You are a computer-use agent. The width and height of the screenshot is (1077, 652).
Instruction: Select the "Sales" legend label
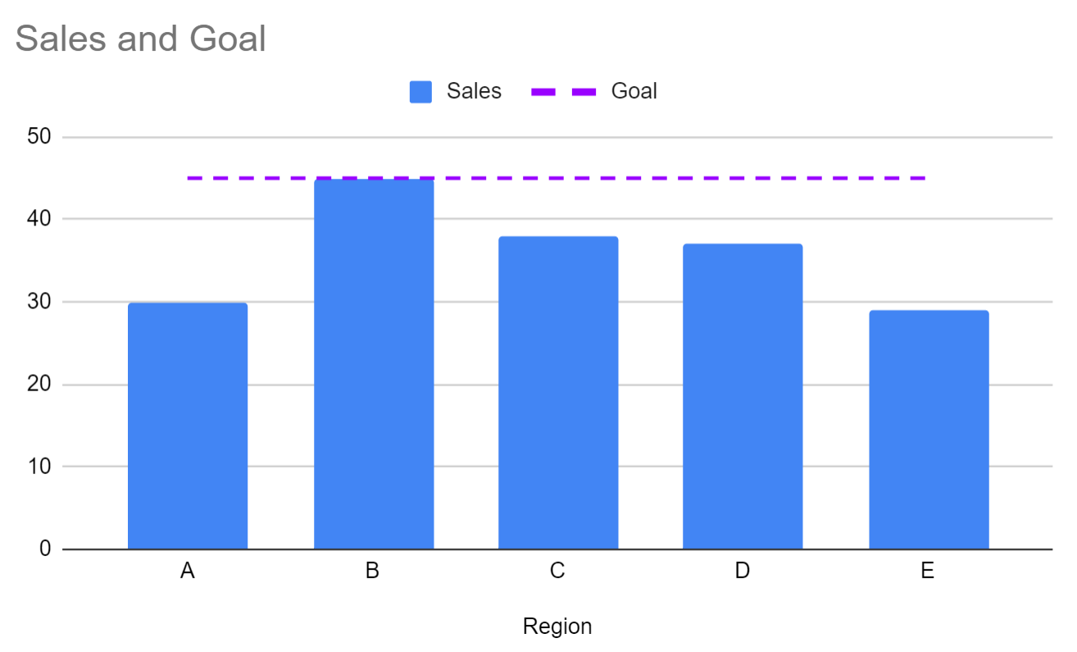[474, 91]
